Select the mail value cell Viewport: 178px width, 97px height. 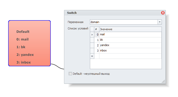[x=130, y=35]
